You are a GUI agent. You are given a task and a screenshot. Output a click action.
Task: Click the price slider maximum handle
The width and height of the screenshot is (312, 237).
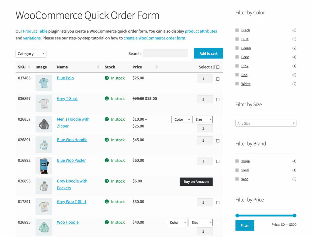(x=295, y=215)
